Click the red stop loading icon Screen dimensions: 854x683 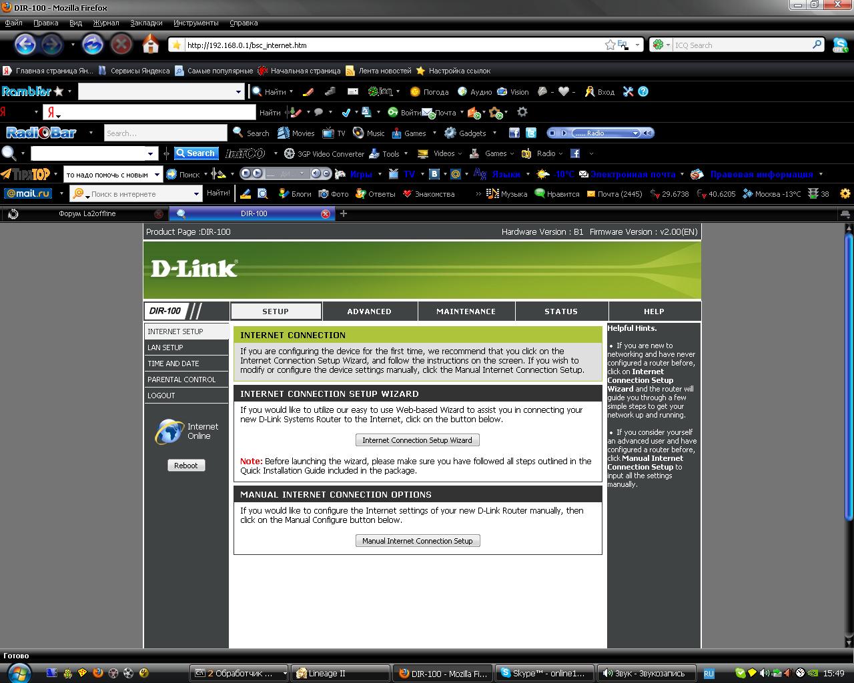point(121,45)
